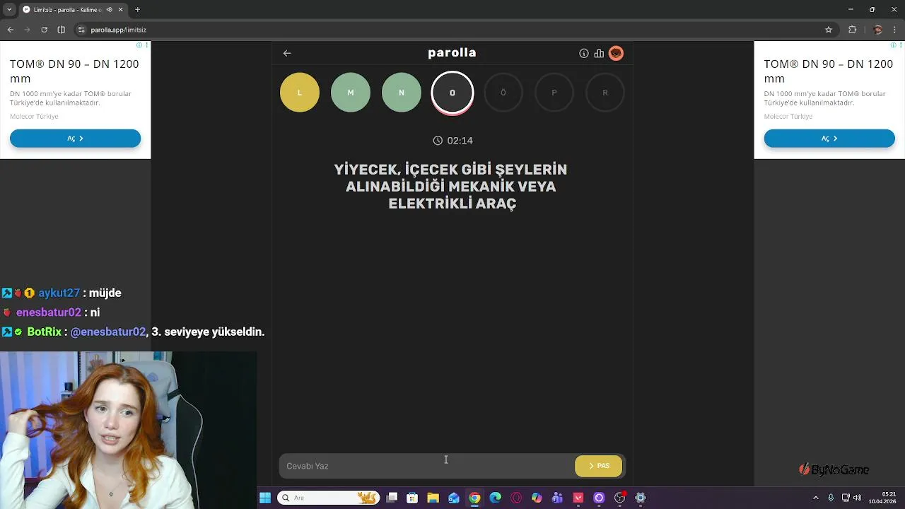The height and width of the screenshot is (509, 905).
Task: Select the letter P circle
Action: [554, 93]
